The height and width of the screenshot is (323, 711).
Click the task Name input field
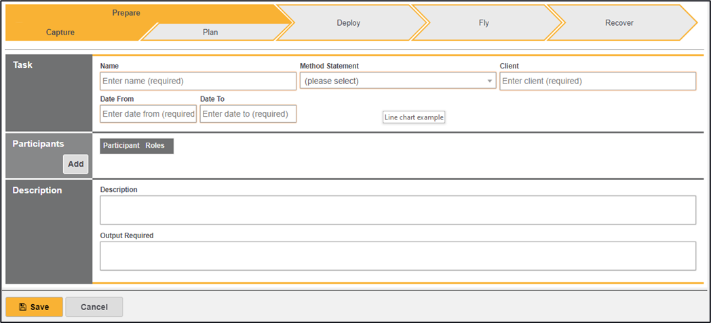click(x=198, y=81)
